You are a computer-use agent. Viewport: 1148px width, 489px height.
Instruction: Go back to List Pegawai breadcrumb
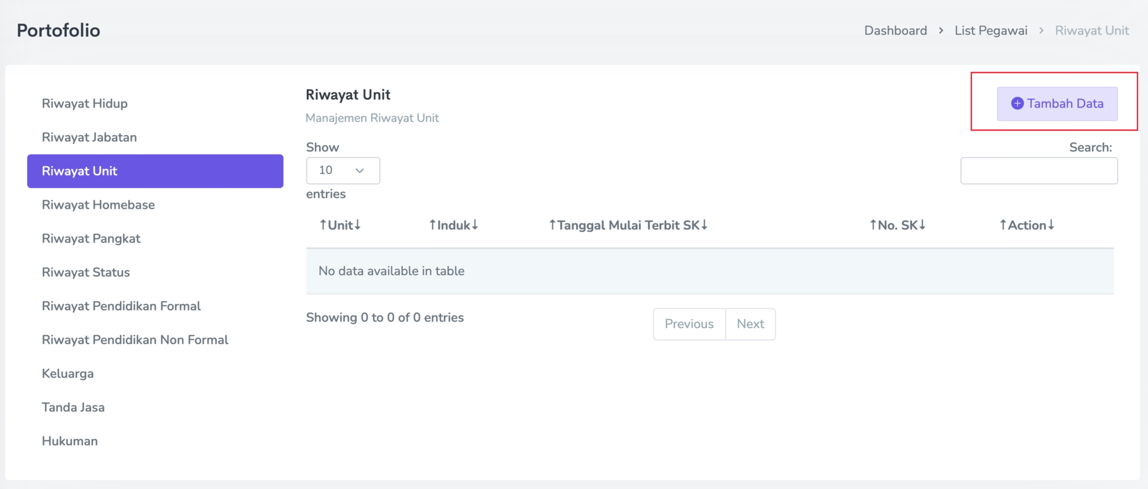991,31
